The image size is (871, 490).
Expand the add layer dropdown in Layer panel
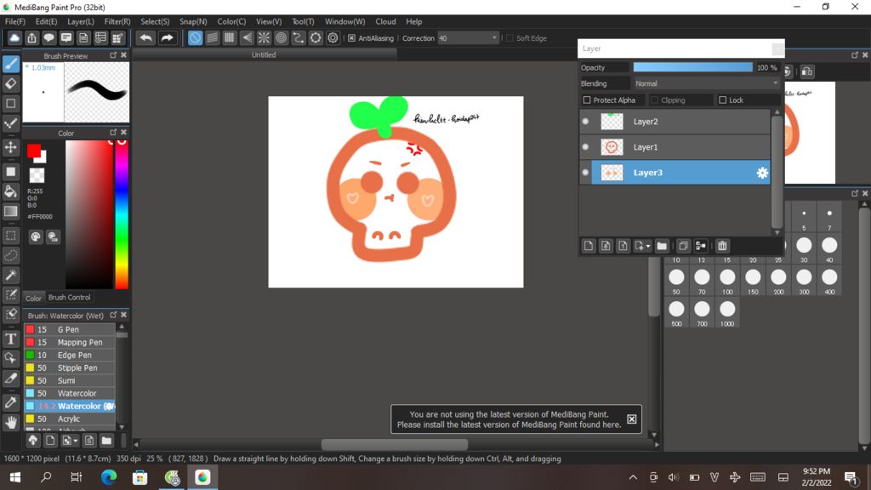click(643, 246)
